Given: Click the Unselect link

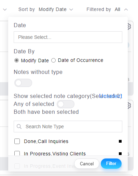Looking at the screenshot, I should click(111, 96).
